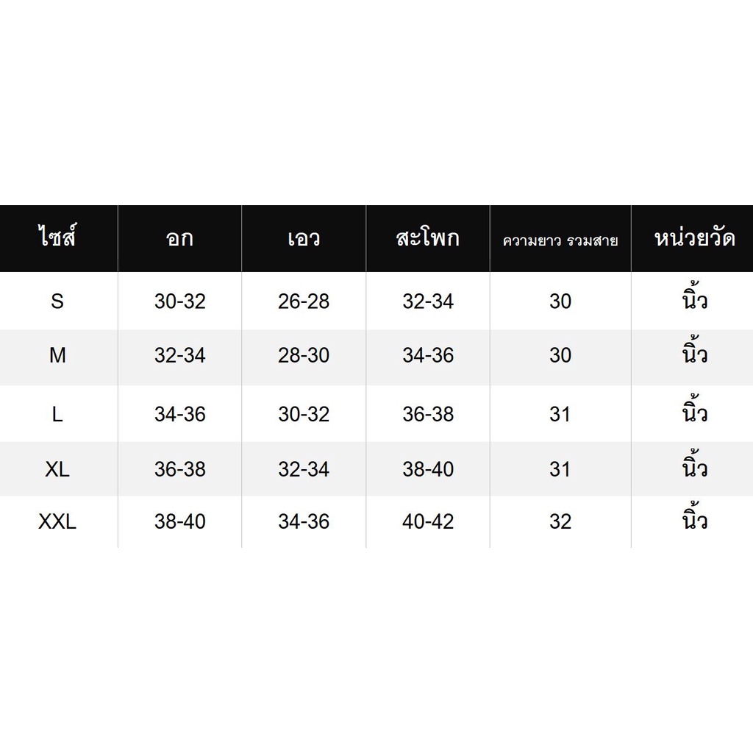Screen dimensions: 753x753
Task: Click hip value 36-38 in L row
Action: (427, 415)
